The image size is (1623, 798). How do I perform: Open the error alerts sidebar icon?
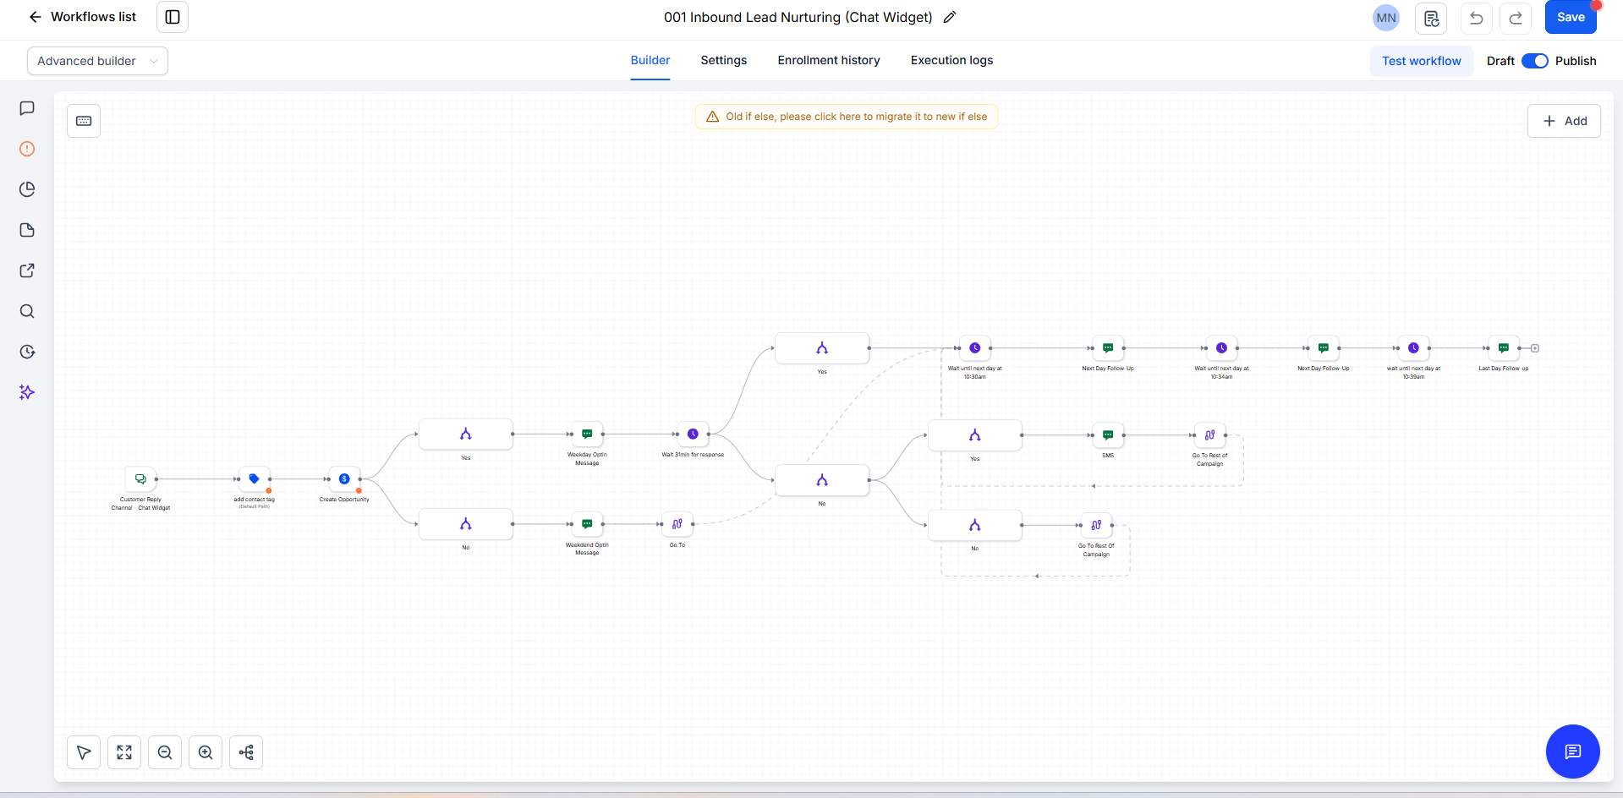coord(27,149)
